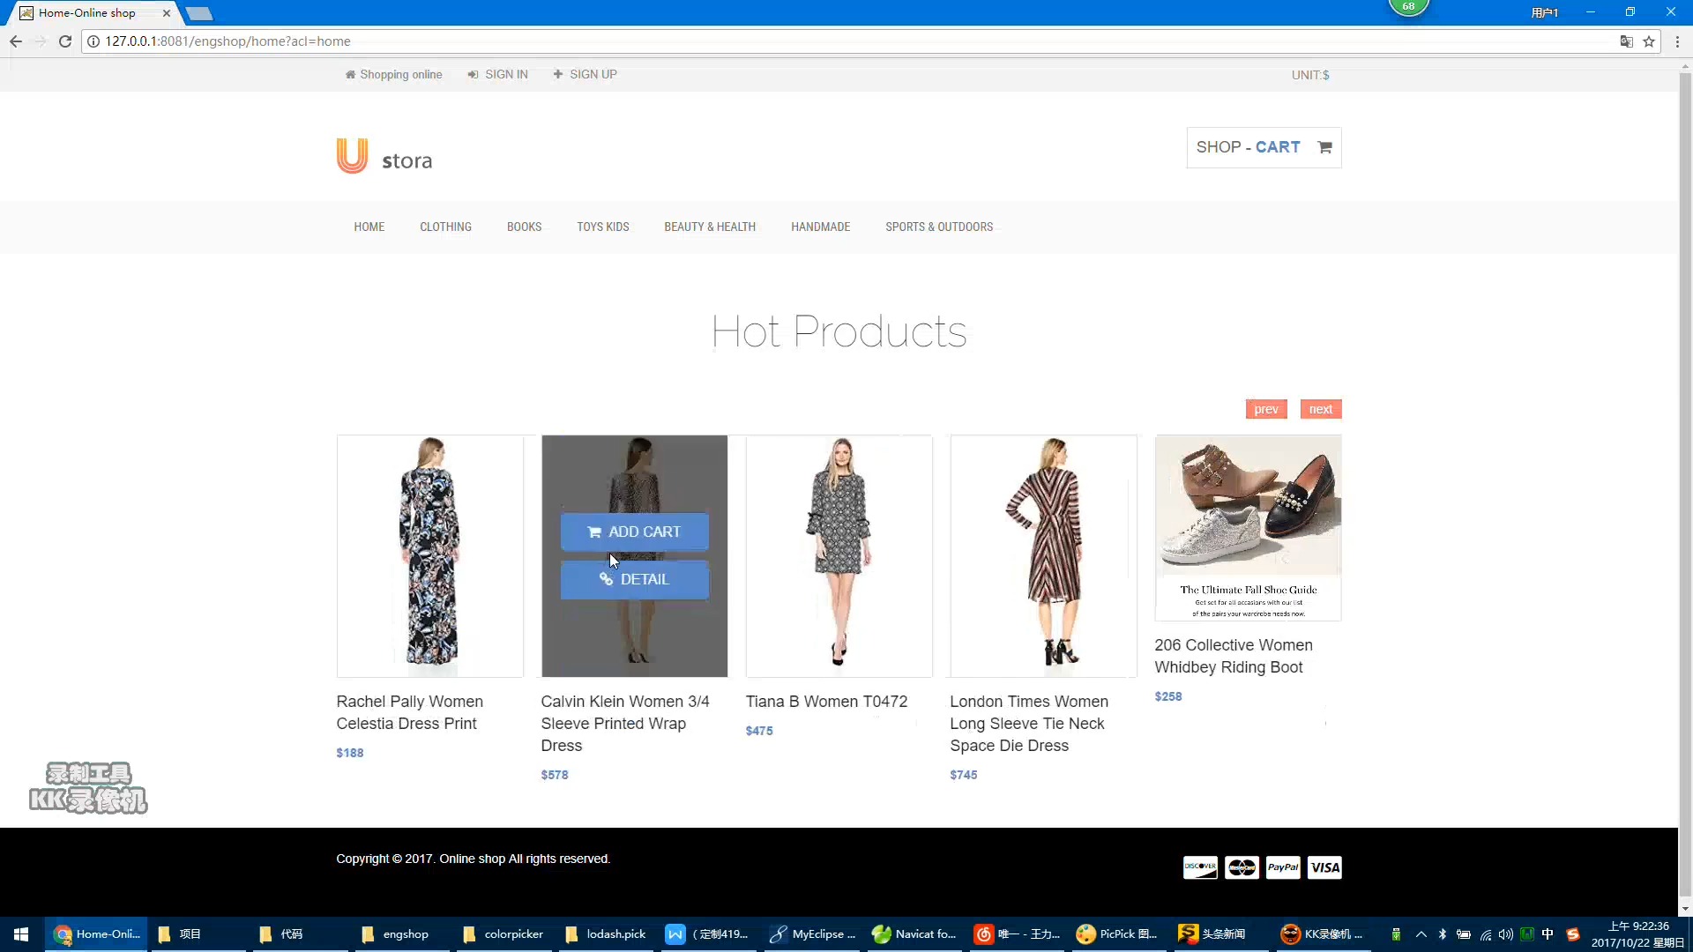Expand the TOYS KIDS category
Screen dimensions: 1693x952
pos(602,227)
